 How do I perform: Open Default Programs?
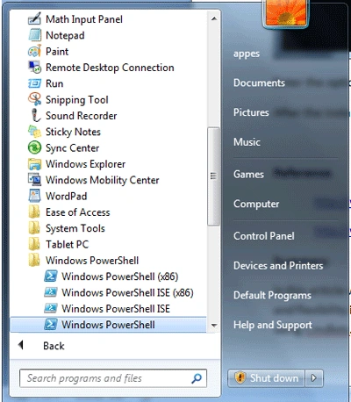tap(272, 296)
